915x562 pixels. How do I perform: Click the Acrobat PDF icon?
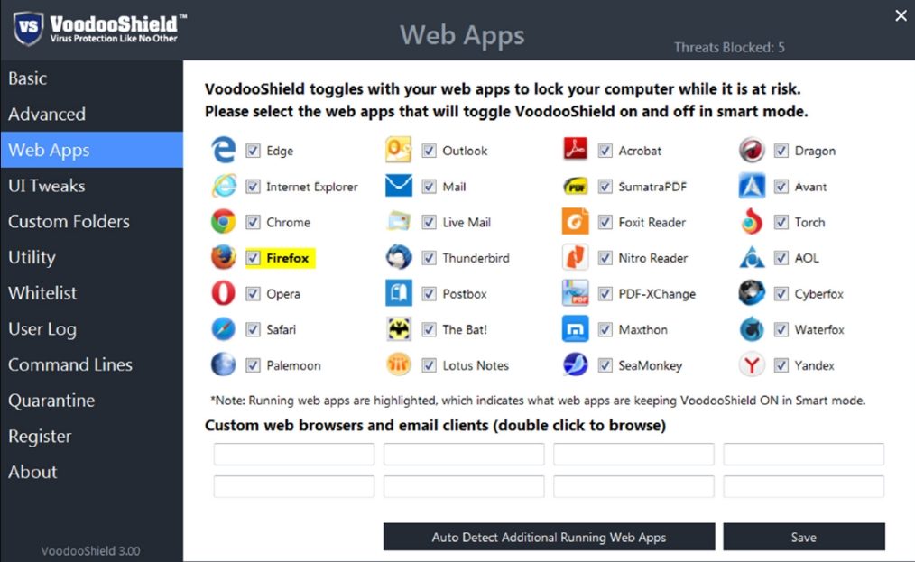point(576,150)
